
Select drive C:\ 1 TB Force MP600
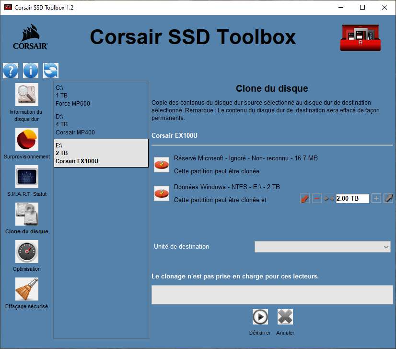[101, 96]
